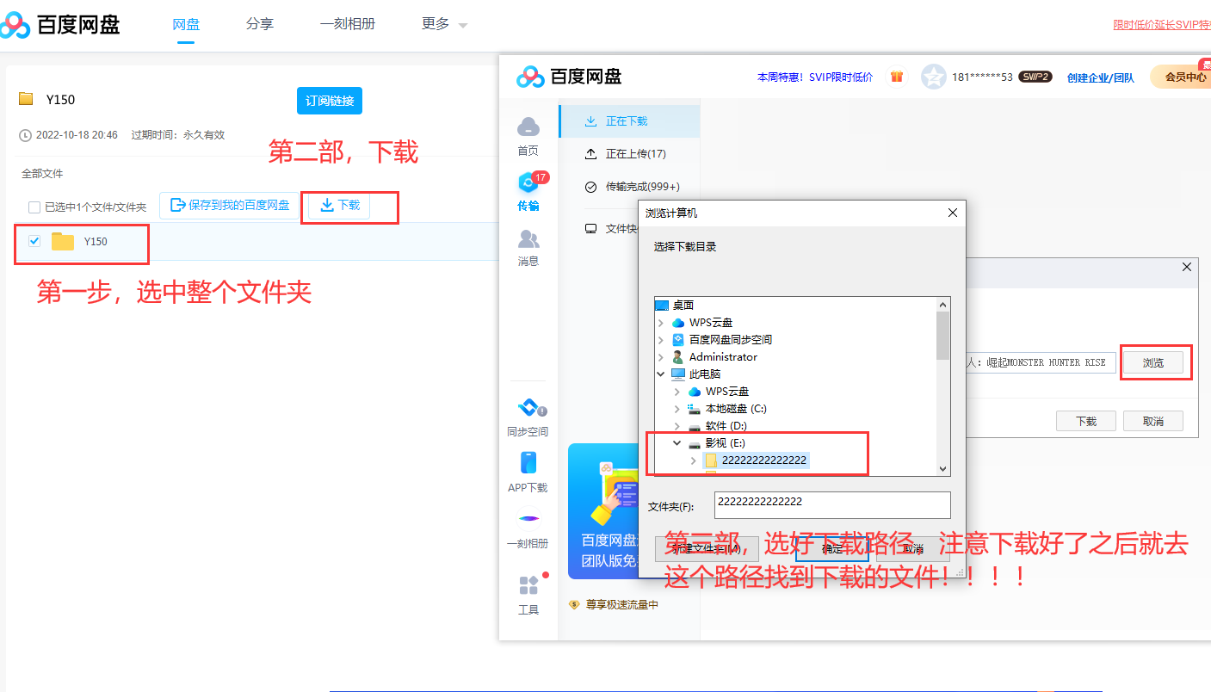Screen dimensions: 1211x692
Task: Select 正在上传(17) in transfer list
Action: [x=629, y=154]
